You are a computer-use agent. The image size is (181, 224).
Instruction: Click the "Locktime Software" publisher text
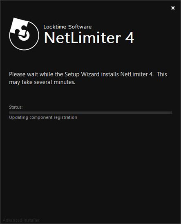click(x=67, y=27)
